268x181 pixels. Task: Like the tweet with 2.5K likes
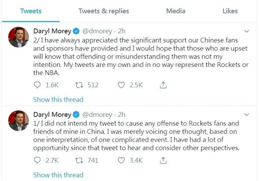pyautogui.click(x=121, y=85)
